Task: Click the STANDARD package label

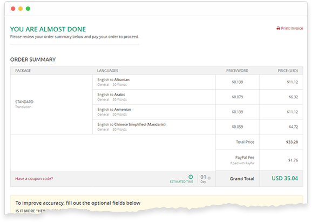Action: click(x=24, y=102)
